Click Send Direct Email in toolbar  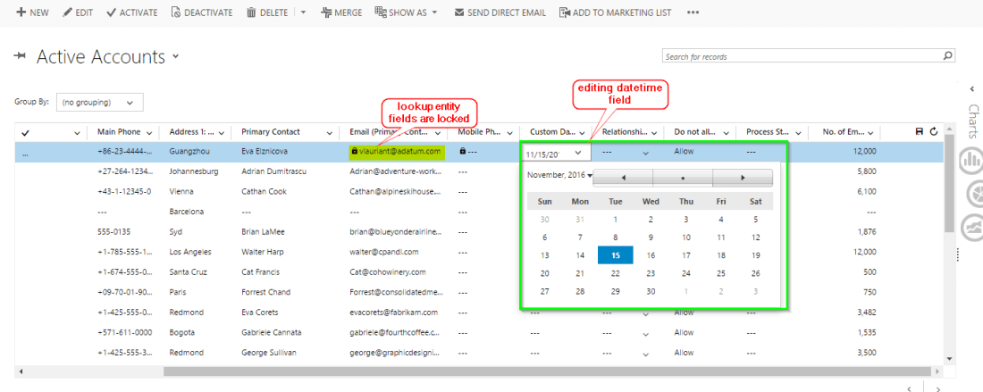(500, 13)
